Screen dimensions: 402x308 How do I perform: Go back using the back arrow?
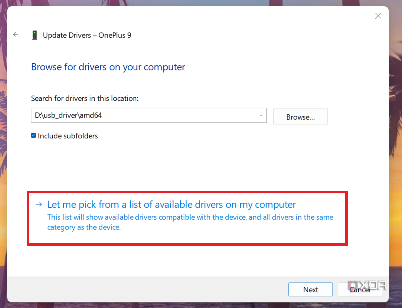tap(16, 34)
